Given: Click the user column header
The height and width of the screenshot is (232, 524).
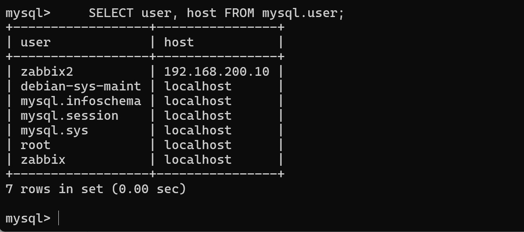Looking at the screenshot, I should [x=35, y=42].
